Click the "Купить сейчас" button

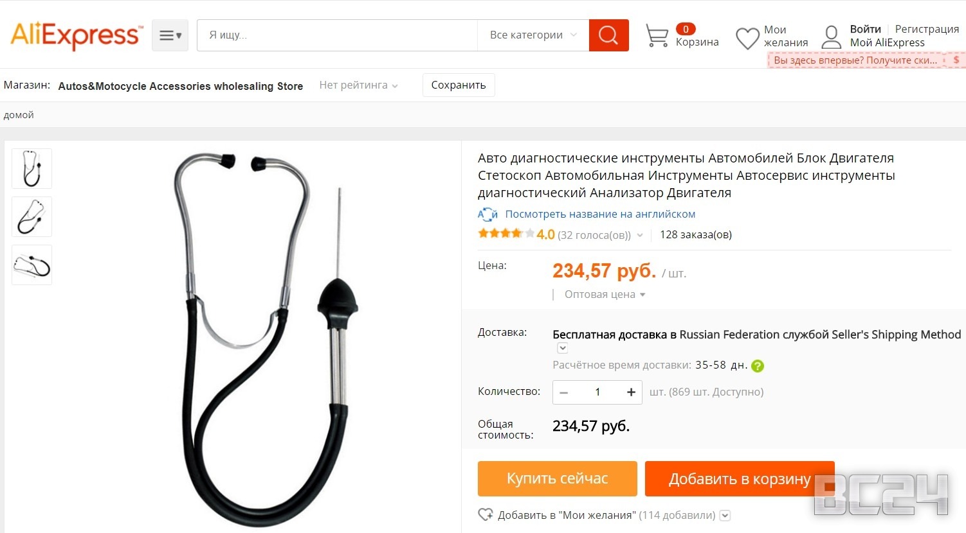[x=558, y=478]
